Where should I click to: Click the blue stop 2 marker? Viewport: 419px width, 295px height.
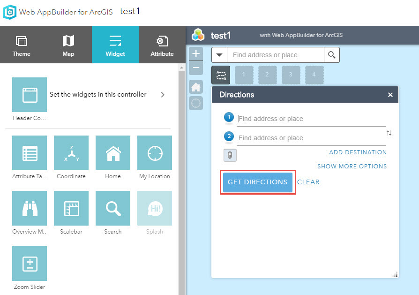229,136
